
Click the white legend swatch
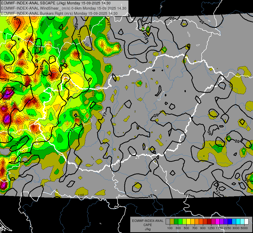[x=246, y=222]
